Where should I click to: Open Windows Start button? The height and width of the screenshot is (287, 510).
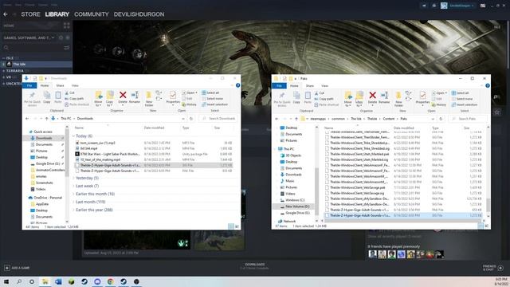[6, 281]
